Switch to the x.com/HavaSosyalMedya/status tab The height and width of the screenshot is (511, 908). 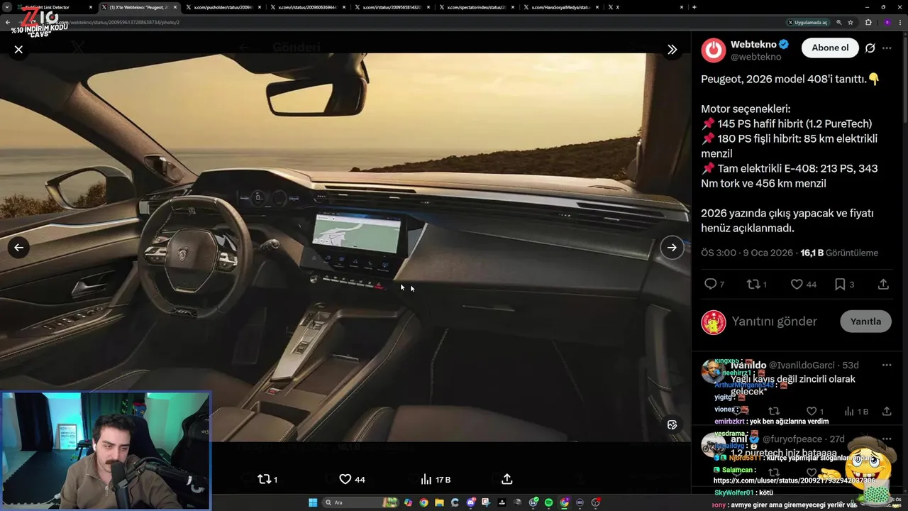[x=560, y=7]
